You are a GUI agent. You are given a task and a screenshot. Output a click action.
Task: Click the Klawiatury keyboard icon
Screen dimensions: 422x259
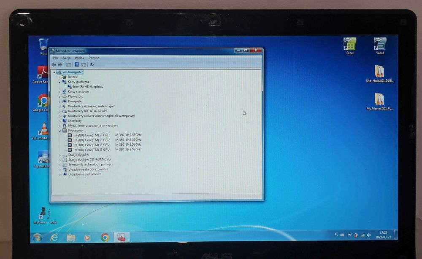point(64,96)
